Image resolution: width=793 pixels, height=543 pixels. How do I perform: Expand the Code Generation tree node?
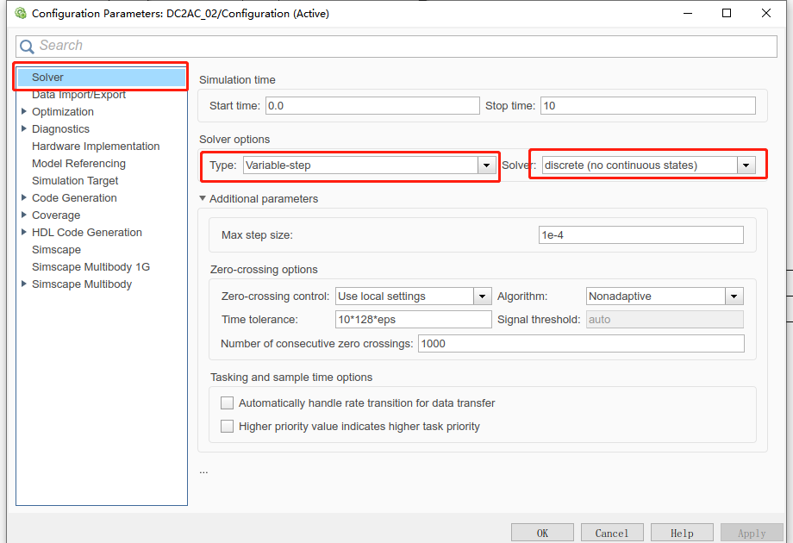[x=24, y=197]
